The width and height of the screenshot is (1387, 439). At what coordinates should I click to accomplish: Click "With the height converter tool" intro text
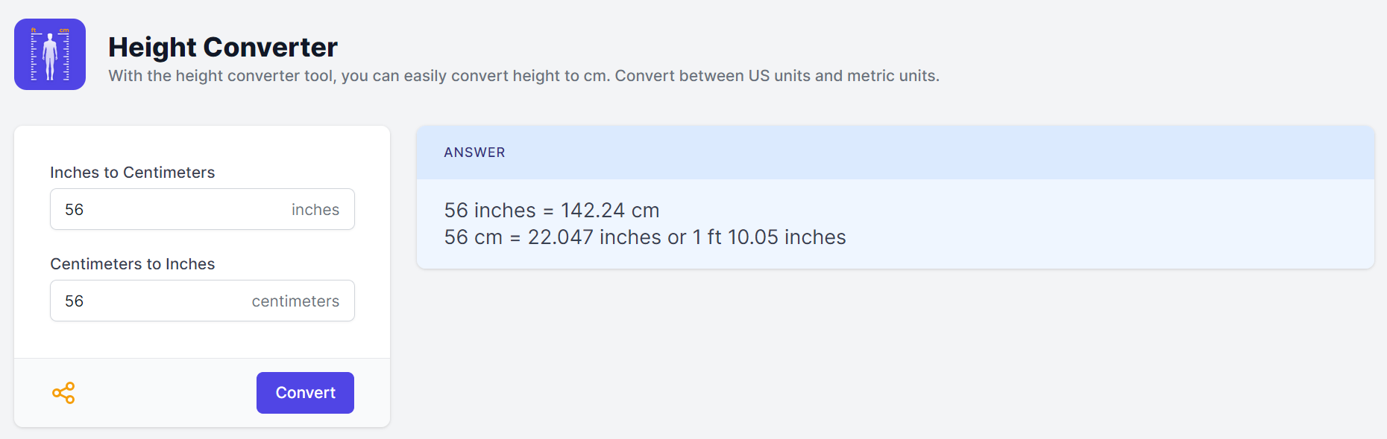point(221,76)
